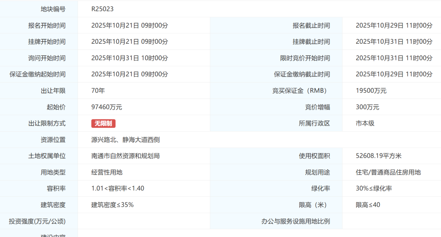Click the 办公与服务设施用地比例 label
Screen dimensions: 441x237
[296, 221]
